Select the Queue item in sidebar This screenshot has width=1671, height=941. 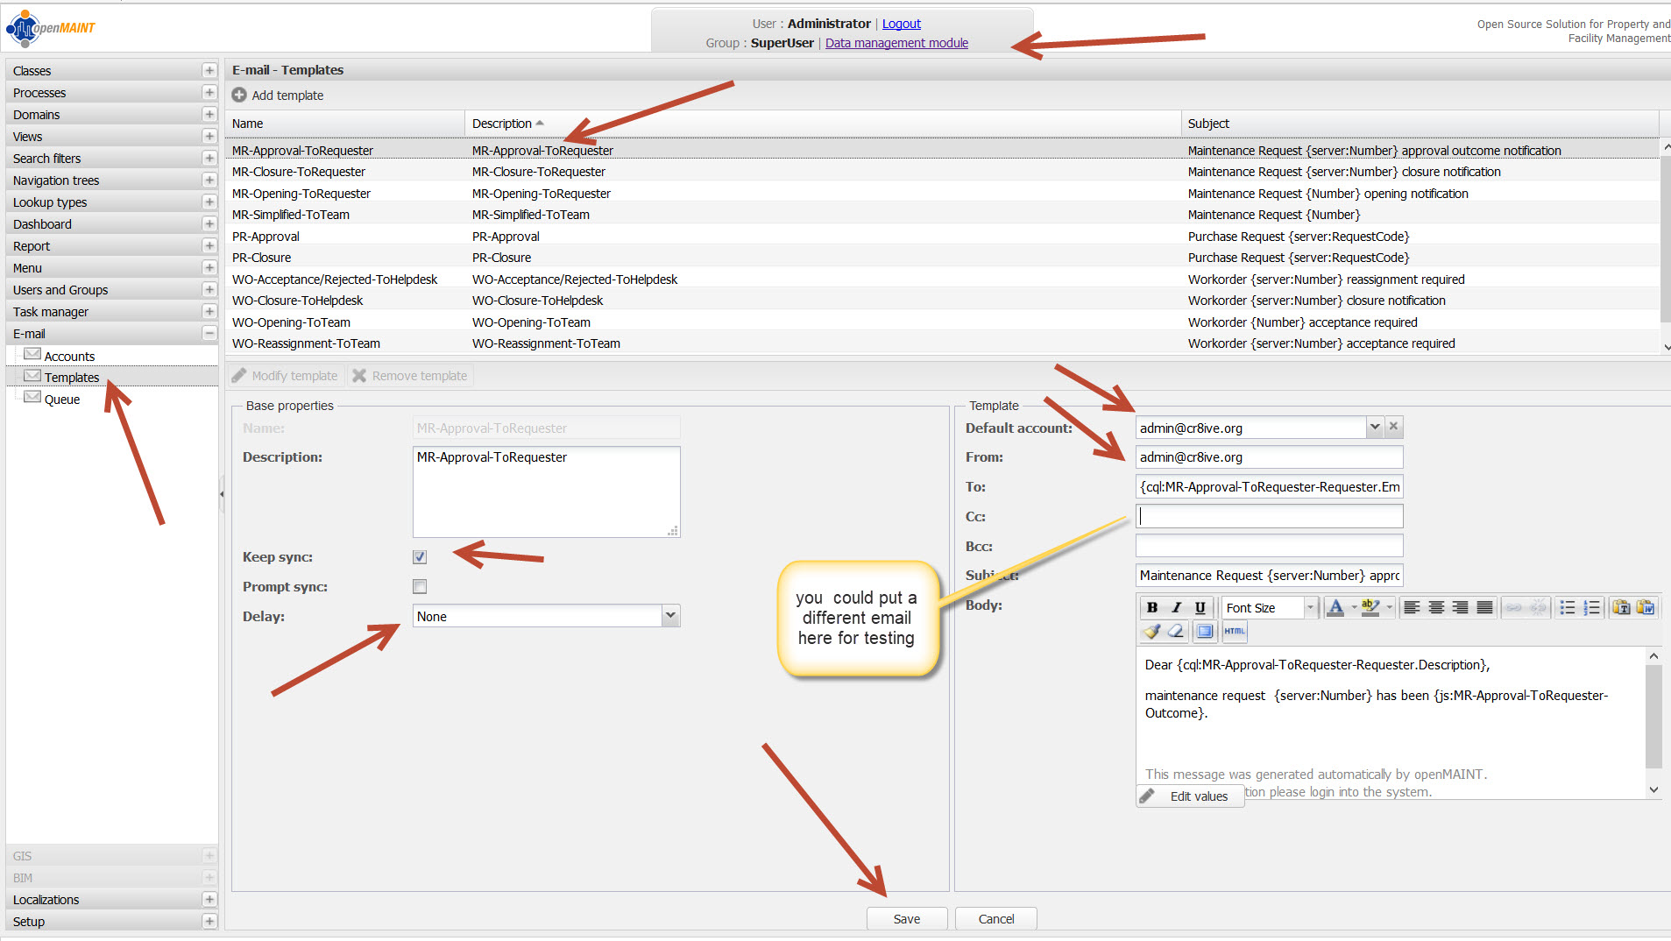(62, 400)
